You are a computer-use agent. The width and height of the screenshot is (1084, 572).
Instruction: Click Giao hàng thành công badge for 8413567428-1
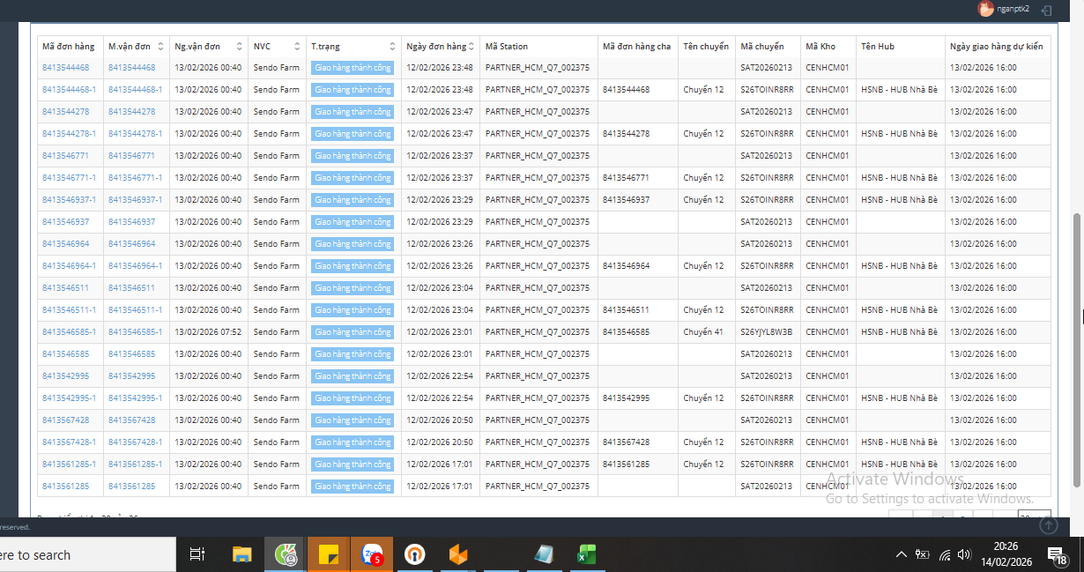click(353, 442)
